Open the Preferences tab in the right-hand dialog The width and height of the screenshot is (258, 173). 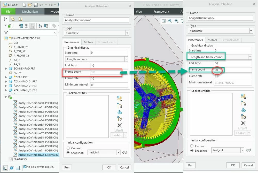tap(196, 40)
